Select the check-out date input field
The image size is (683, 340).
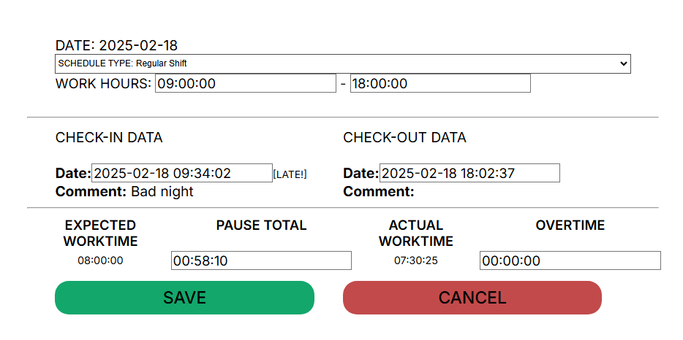point(469,173)
